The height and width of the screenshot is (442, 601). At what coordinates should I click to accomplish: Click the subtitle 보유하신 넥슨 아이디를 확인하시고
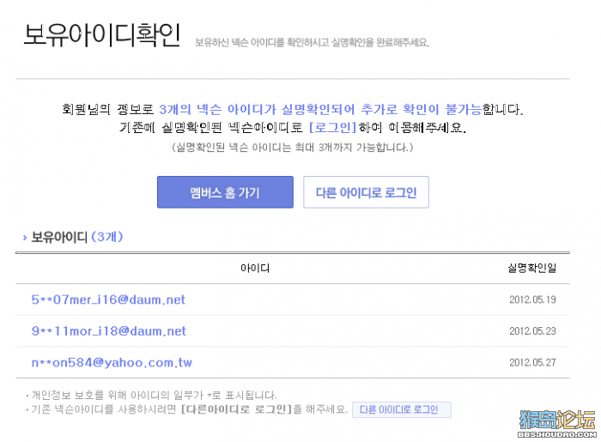point(262,42)
